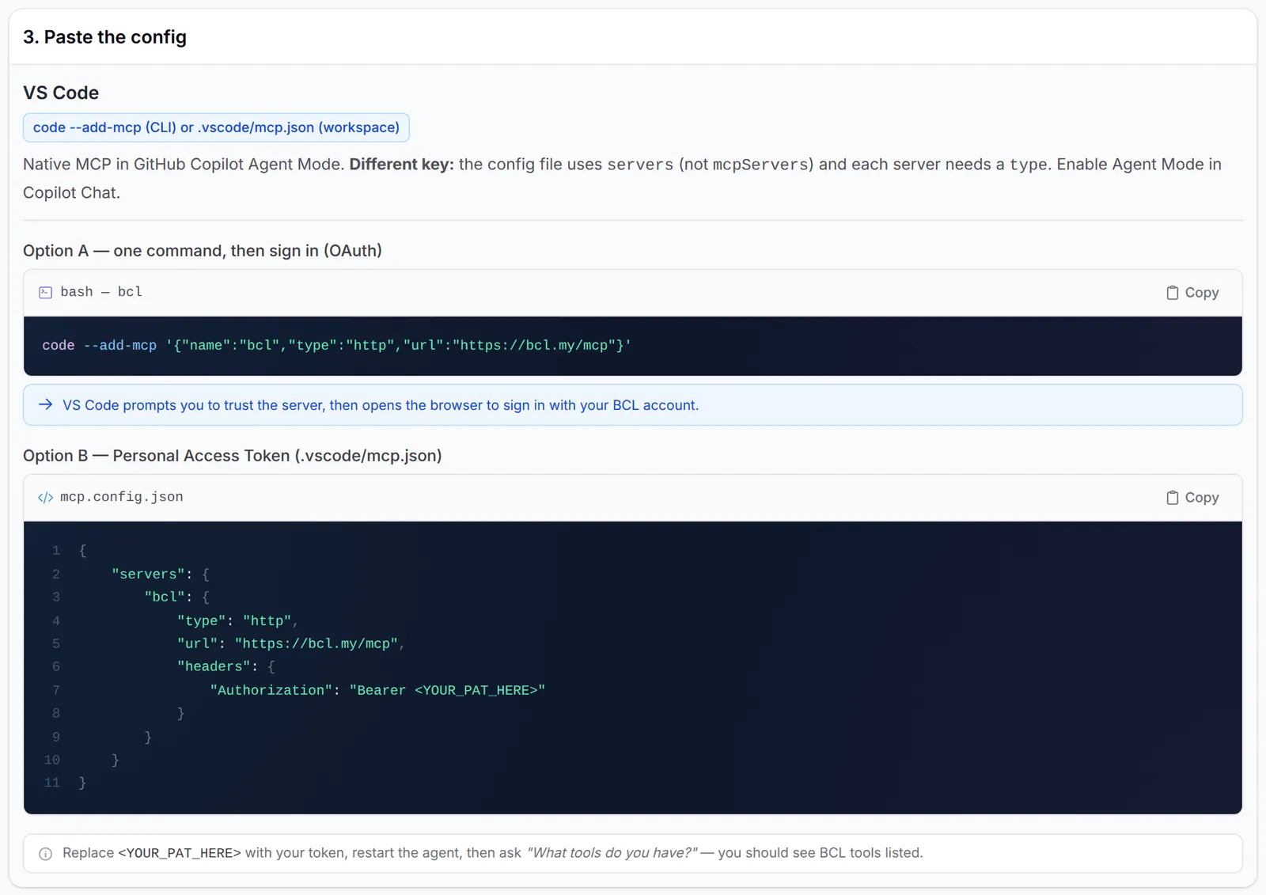This screenshot has height=895, width=1266.
Task: Click the 'Different key:' bold text
Action: (x=402, y=164)
